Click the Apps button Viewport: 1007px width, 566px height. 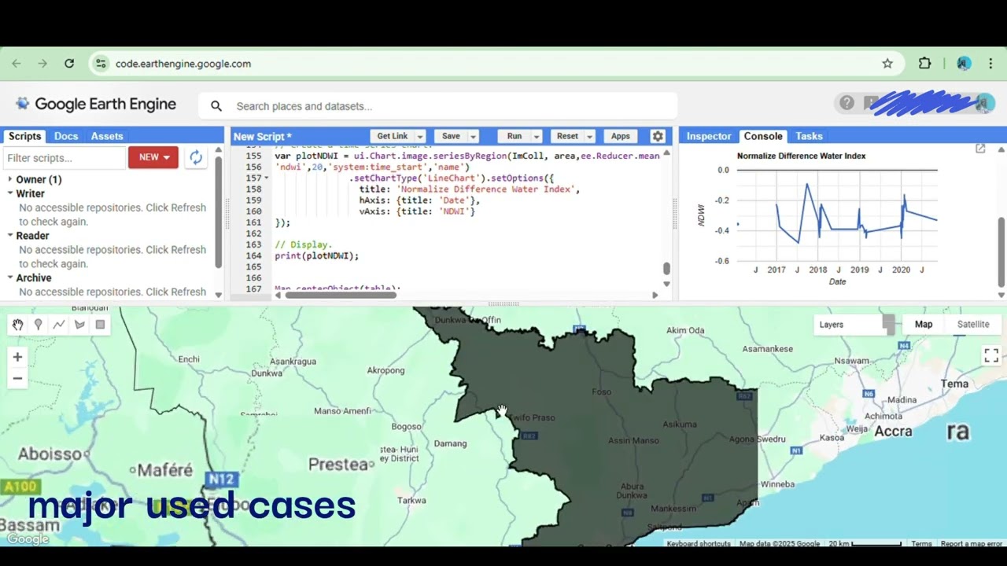[621, 136]
